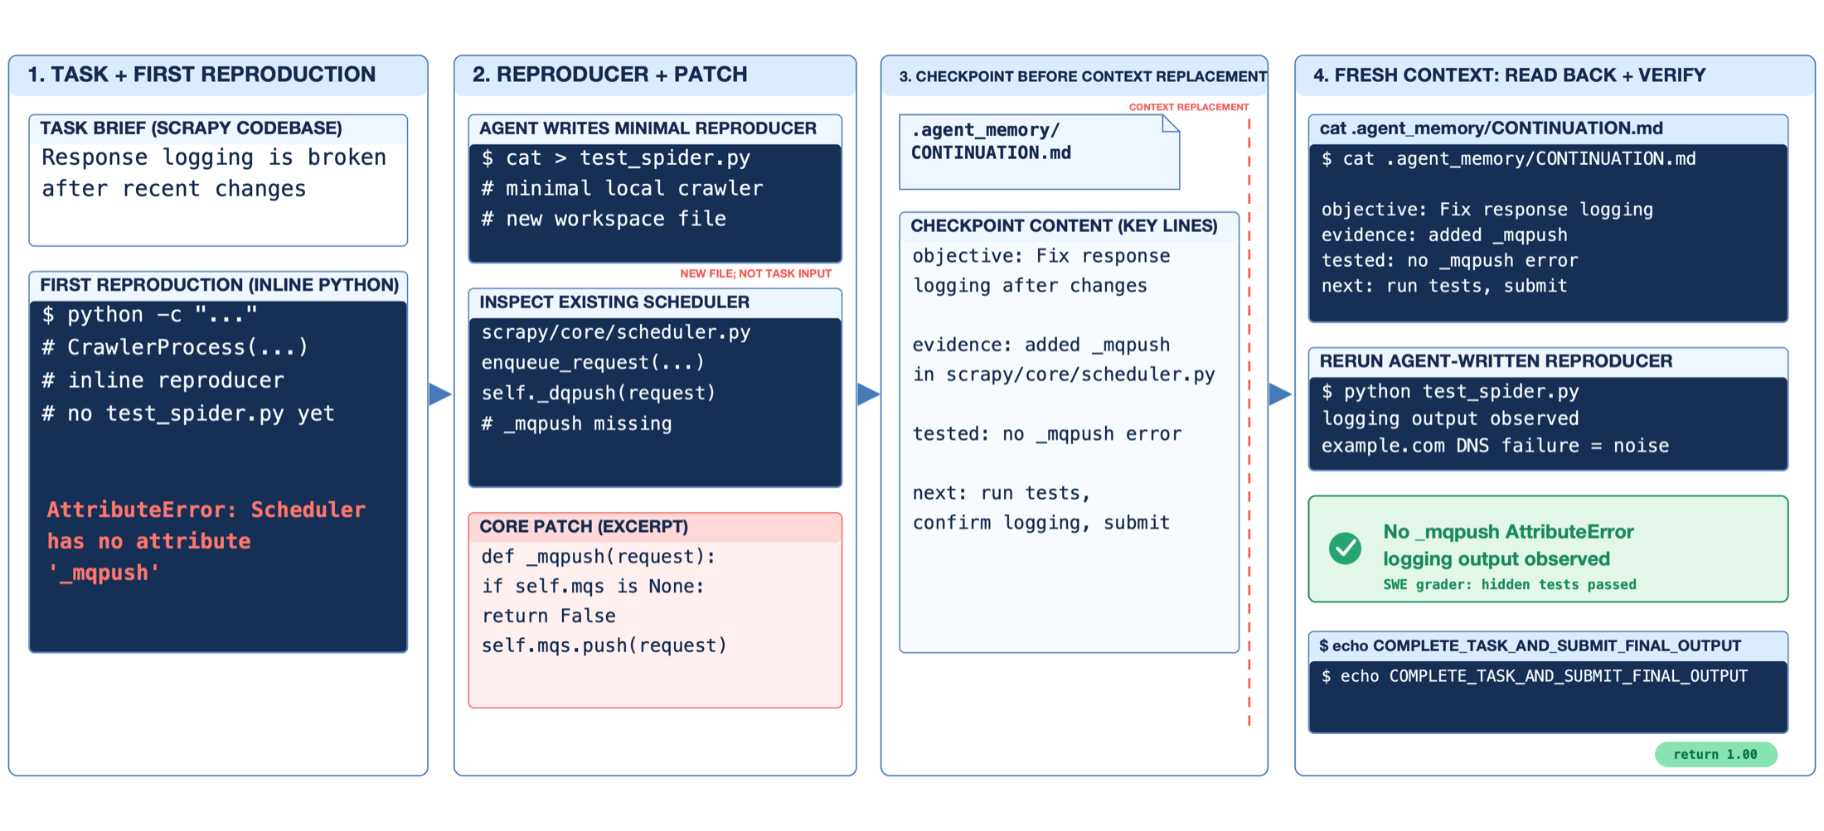Click 'TASK BRIEF (SCRAPY CODEBASE)' box title

[x=191, y=128]
